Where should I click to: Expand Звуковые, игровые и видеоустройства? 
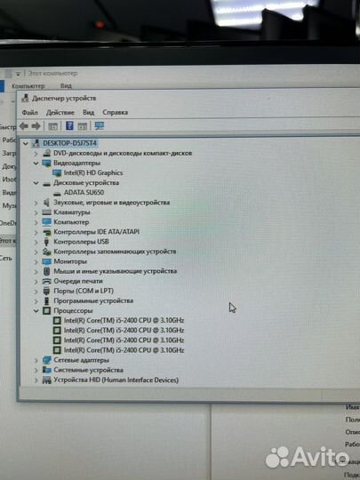[x=36, y=203]
